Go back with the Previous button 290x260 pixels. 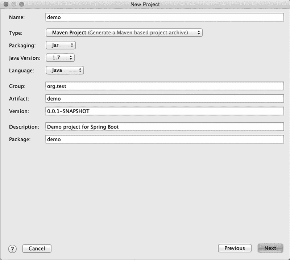coord(235,248)
